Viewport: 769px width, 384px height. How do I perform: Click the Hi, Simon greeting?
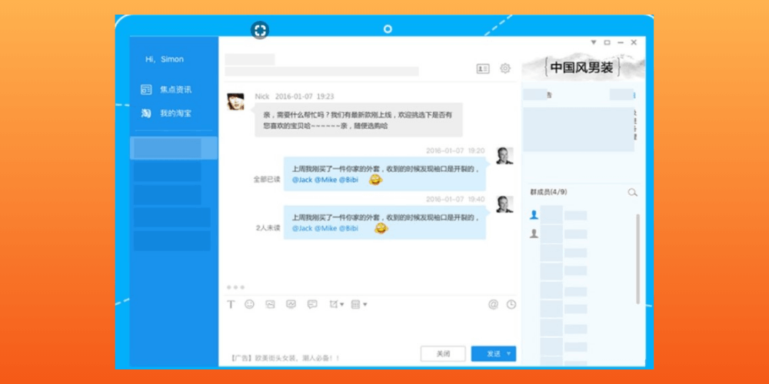coord(165,59)
